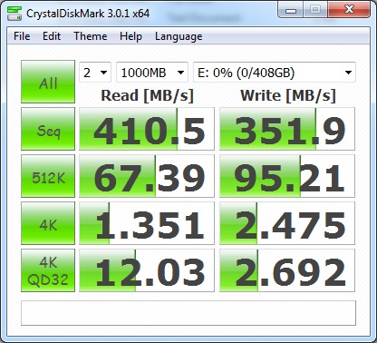Expand the test run count dropdown
Viewport: 377px width, 343px height.
[x=95, y=73]
